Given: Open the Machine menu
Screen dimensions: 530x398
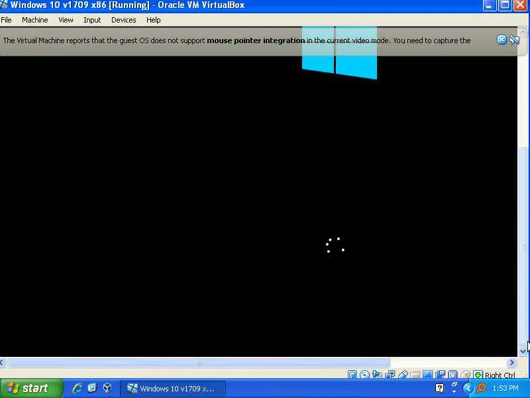Looking at the screenshot, I should pos(35,20).
